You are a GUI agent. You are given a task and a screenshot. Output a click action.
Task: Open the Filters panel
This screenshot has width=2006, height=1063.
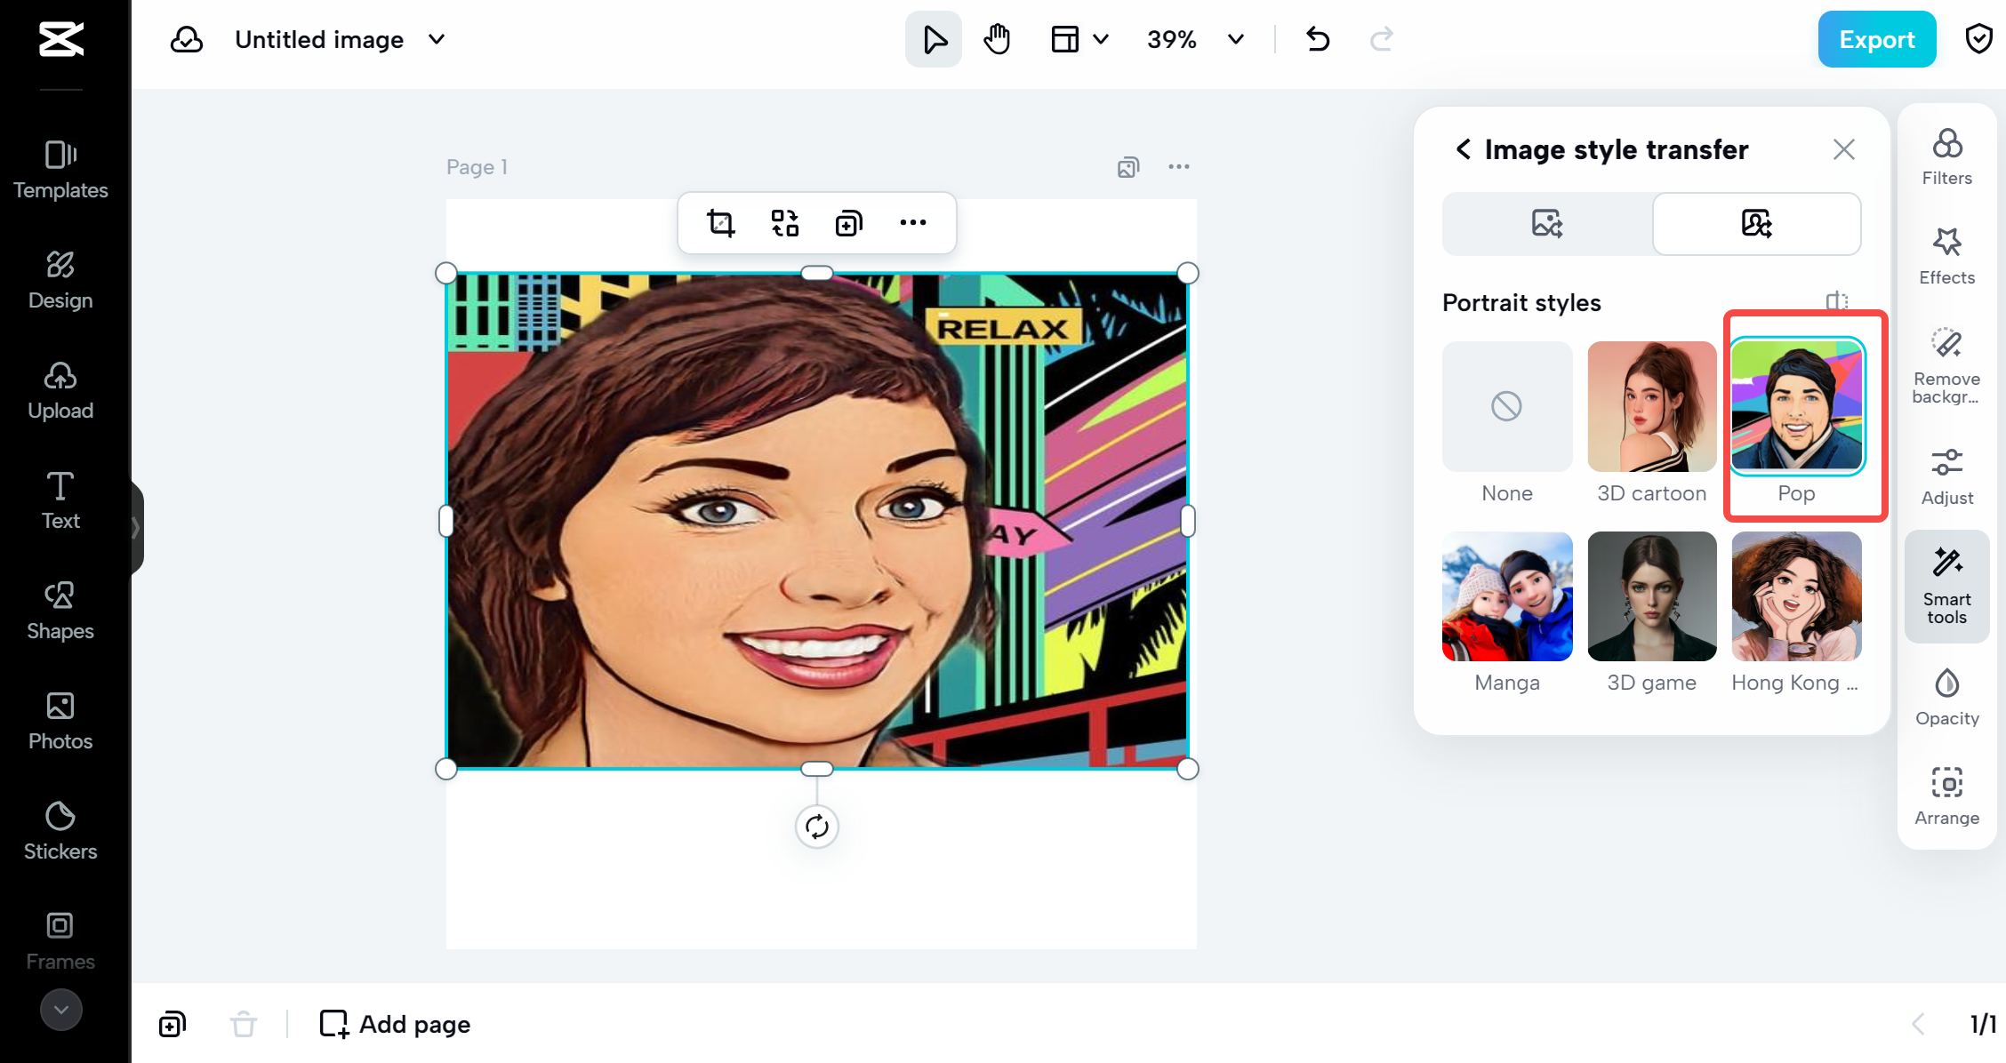tap(1946, 156)
